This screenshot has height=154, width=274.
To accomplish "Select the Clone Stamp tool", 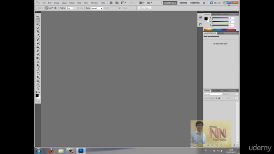I will click(x=38, y=47).
